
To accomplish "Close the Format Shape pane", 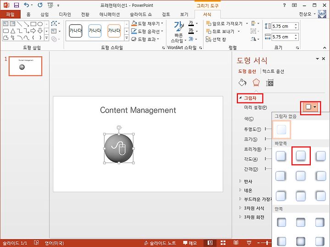I will 324,59.
